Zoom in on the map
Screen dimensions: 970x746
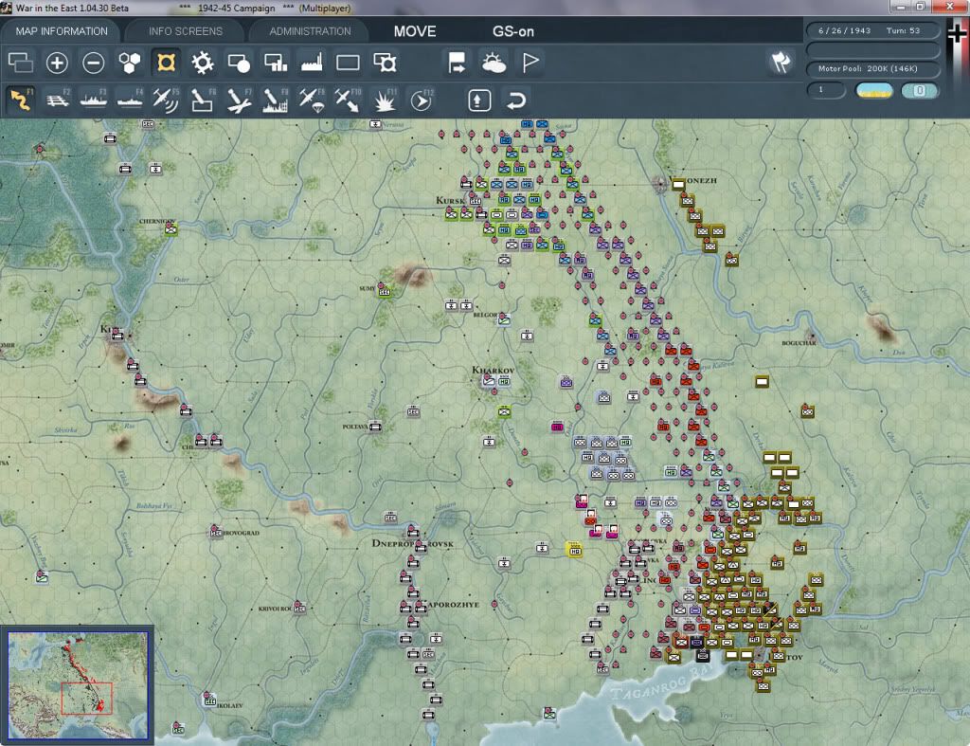[57, 63]
